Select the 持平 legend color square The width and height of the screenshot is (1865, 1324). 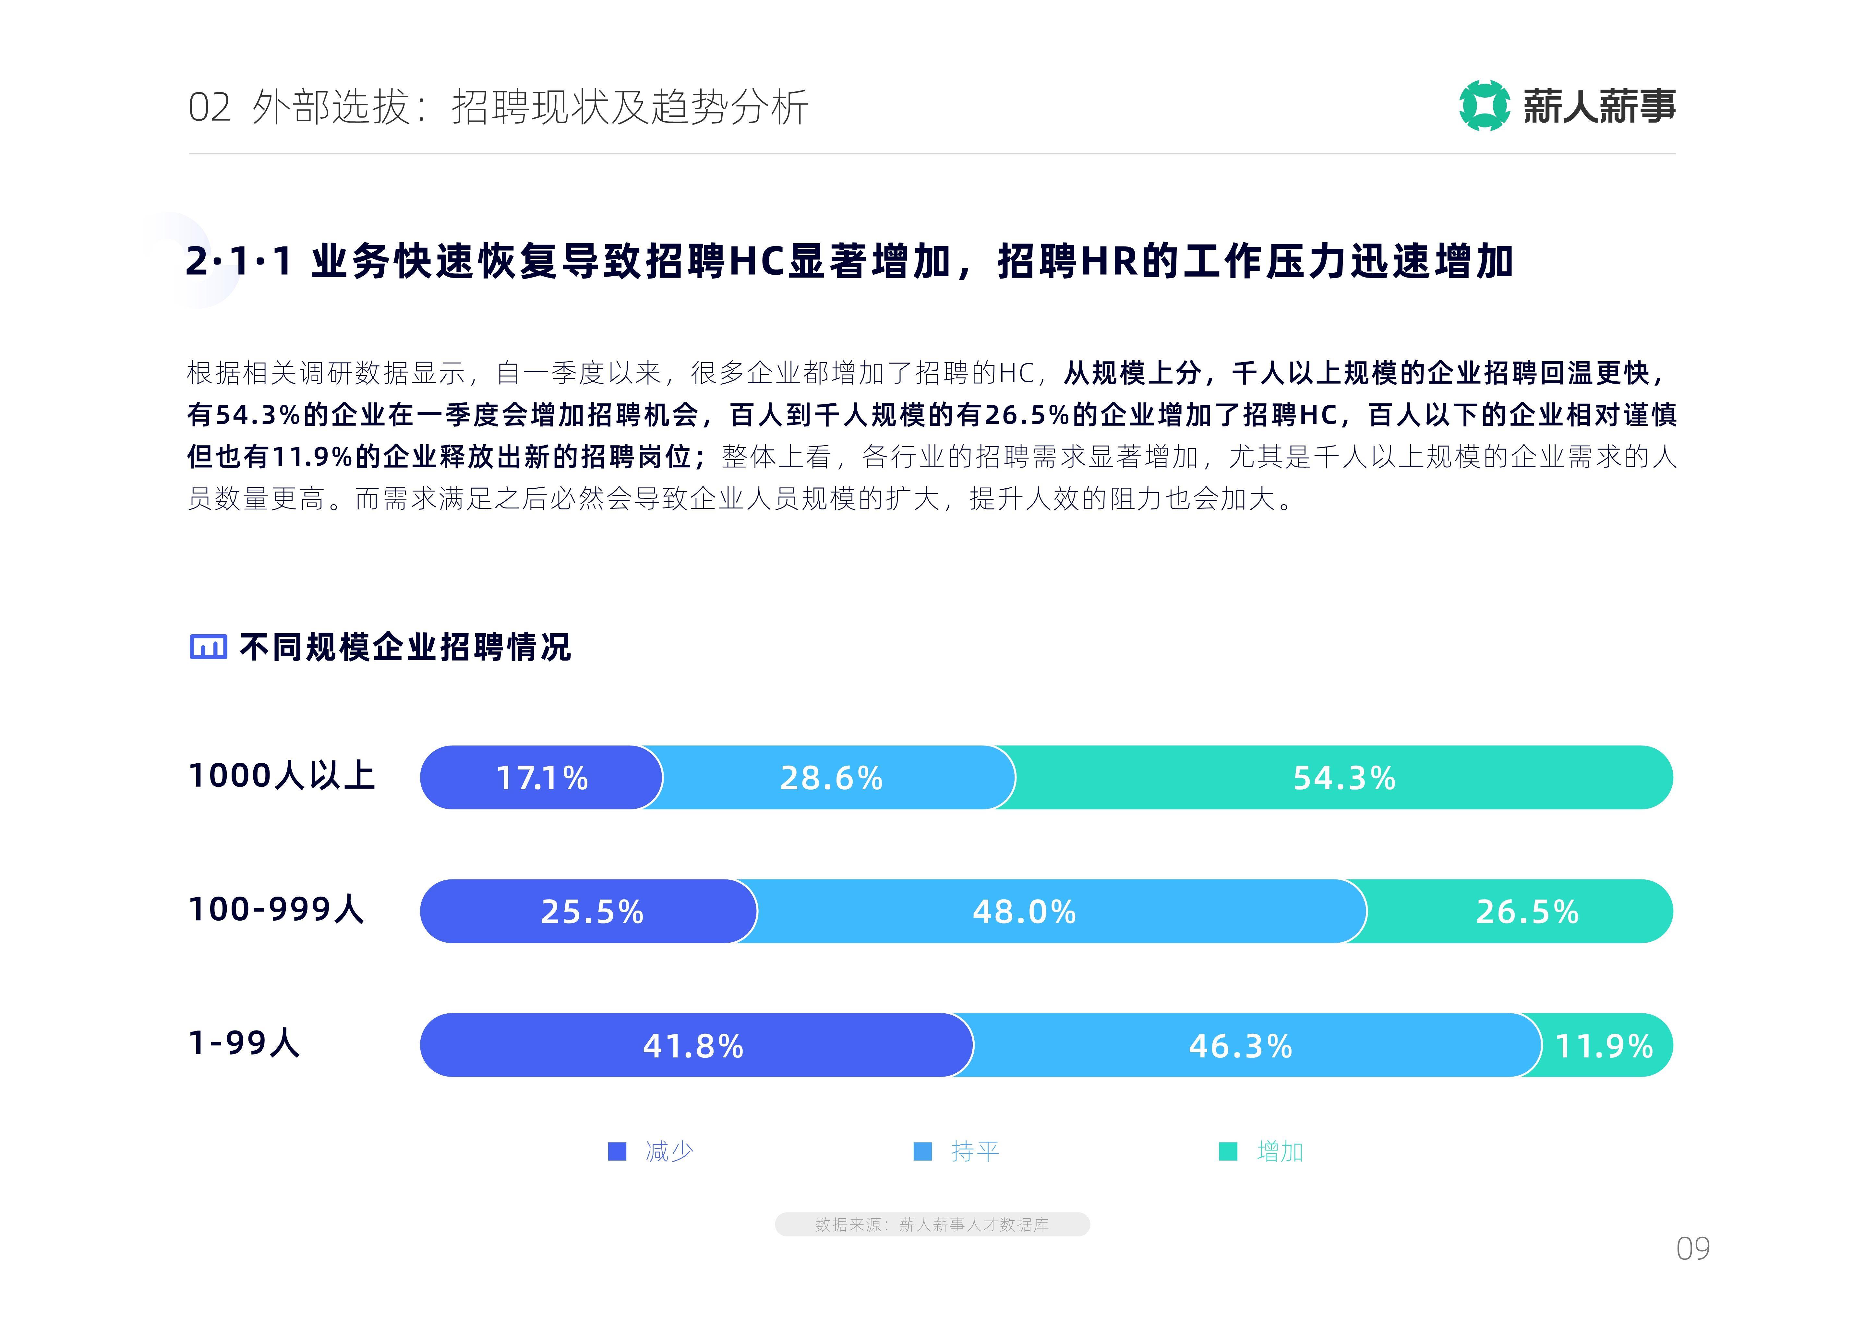point(922,1151)
